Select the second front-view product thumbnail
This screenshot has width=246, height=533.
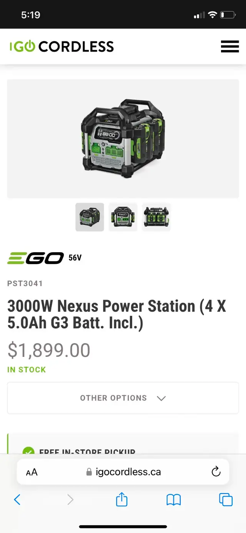coord(123,217)
